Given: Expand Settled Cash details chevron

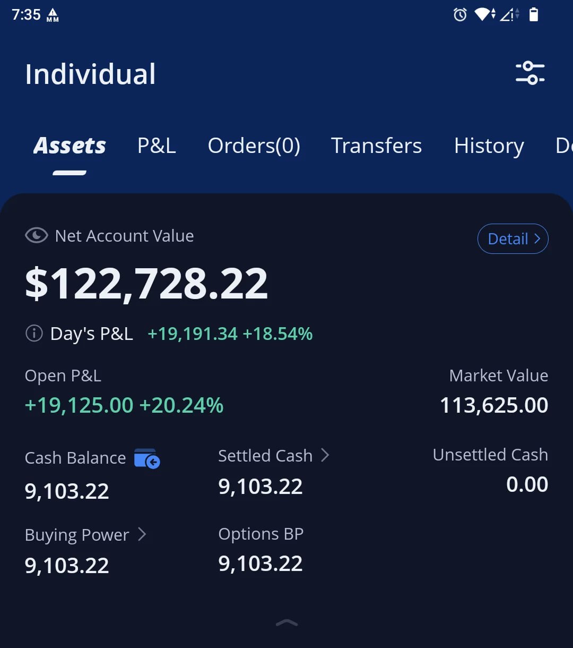Looking at the screenshot, I should (x=325, y=455).
